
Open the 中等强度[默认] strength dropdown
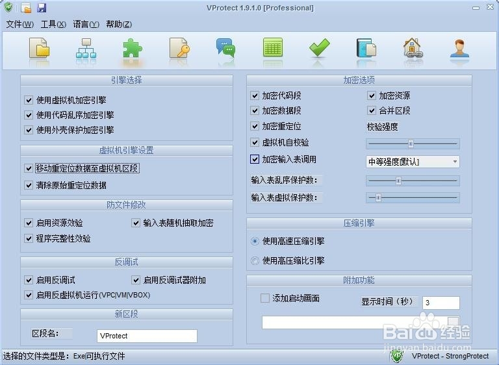(x=413, y=162)
